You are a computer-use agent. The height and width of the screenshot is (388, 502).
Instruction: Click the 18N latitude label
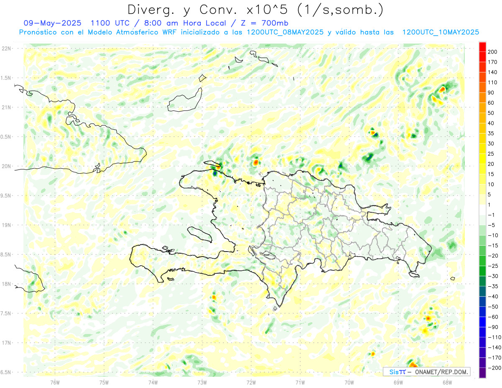(x=6, y=284)
